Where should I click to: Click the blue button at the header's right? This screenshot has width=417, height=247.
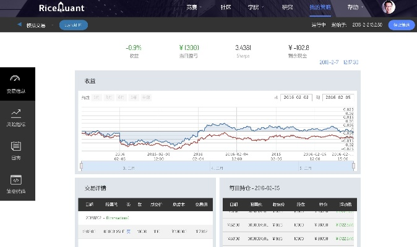401,25
